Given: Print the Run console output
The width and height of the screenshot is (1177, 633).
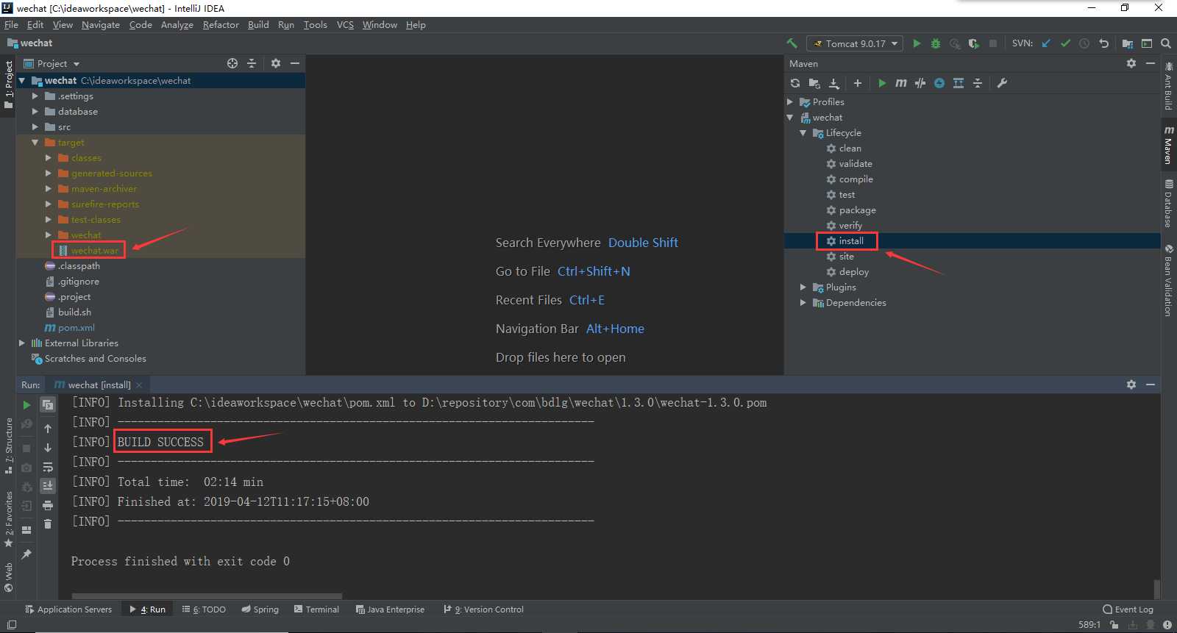Looking at the screenshot, I should point(48,505).
